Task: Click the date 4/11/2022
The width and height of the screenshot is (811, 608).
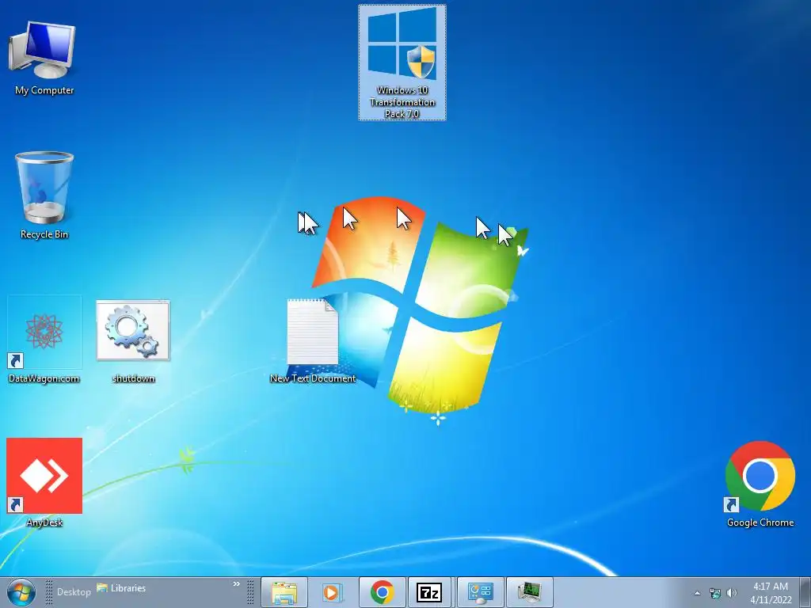Action: point(771,600)
